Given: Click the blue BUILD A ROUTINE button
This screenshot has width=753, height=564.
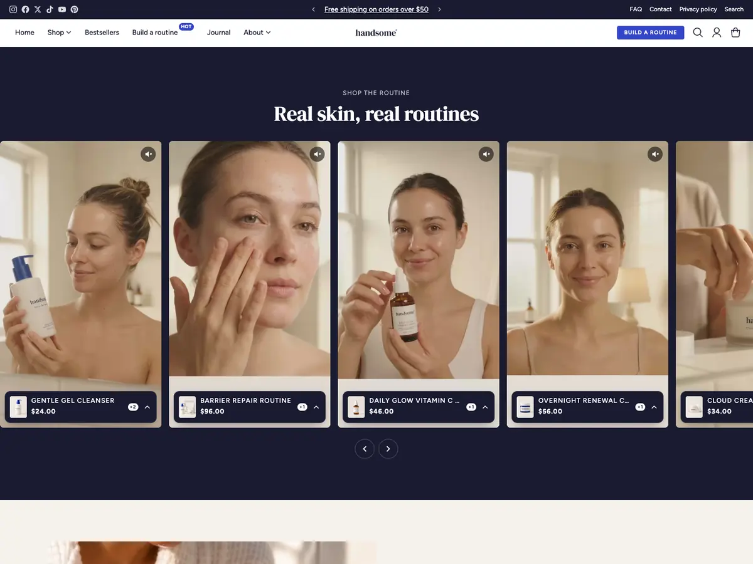Looking at the screenshot, I should (x=650, y=33).
